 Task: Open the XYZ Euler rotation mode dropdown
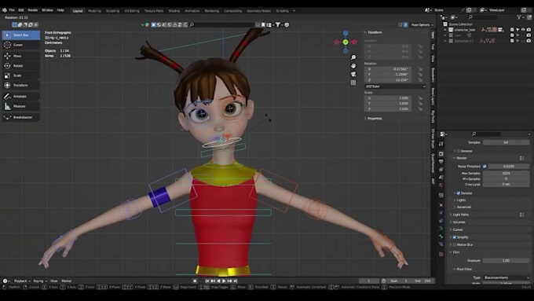click(395, 86)
